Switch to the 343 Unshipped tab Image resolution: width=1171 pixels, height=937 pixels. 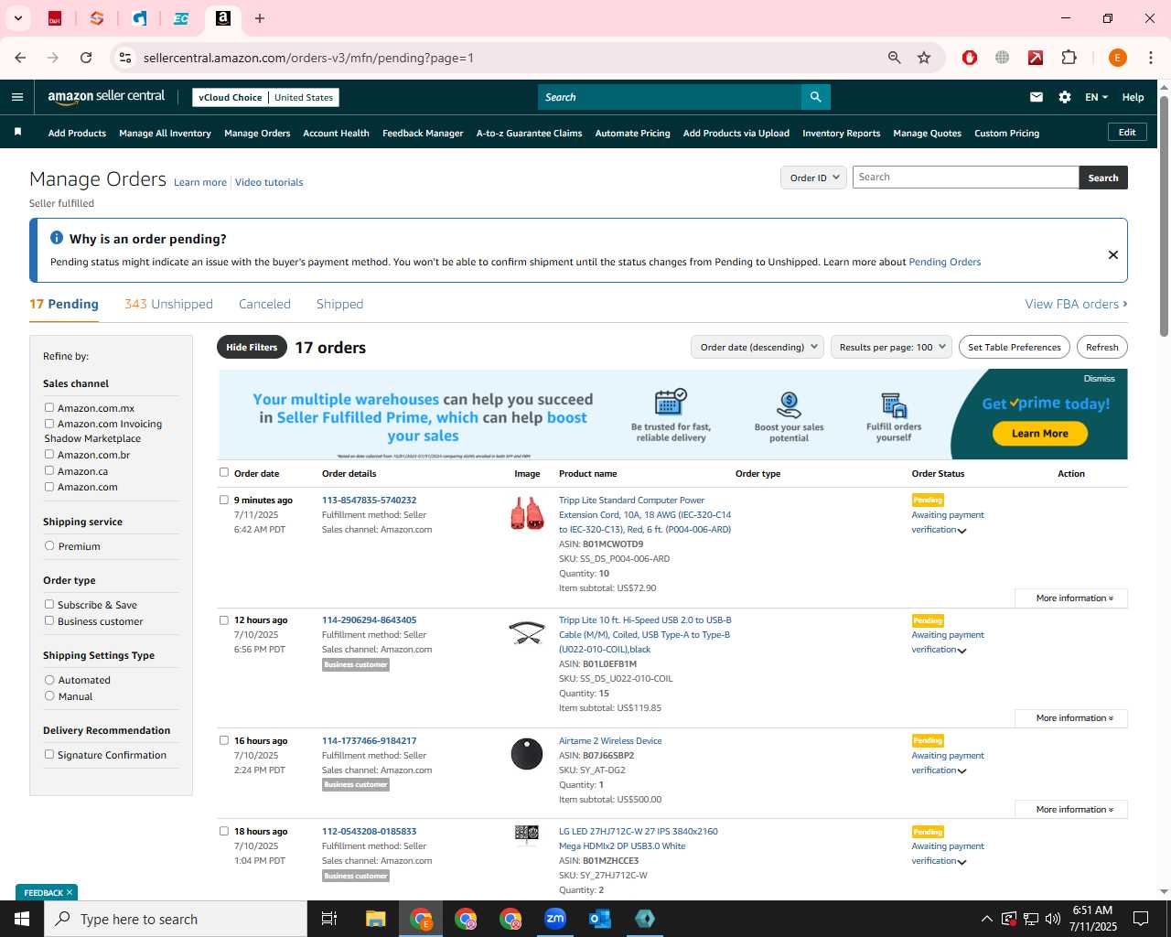click(x=168, y=304)
